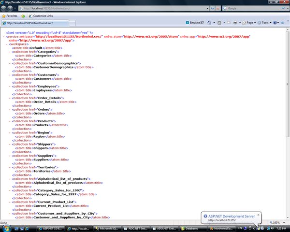Open the Customize Links favorite
Viewport: 290px width, 232px height.
[x=41, y=16]
